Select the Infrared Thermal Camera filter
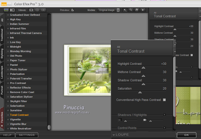This screenshot has width=201, height=139. coord(26,33)
